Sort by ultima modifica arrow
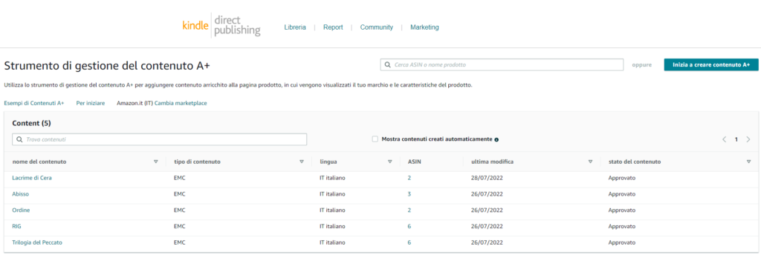The width and height of the screenshot is (761, 269). tap(591, 162)
